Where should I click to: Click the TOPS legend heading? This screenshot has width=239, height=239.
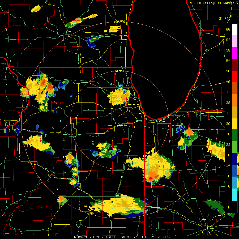pyautogui.click(x=233, y=16)
